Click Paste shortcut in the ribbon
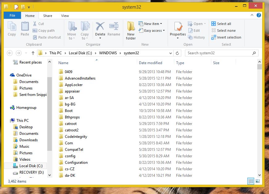Viewport: 269px width, 194px height. pos(47,37)
